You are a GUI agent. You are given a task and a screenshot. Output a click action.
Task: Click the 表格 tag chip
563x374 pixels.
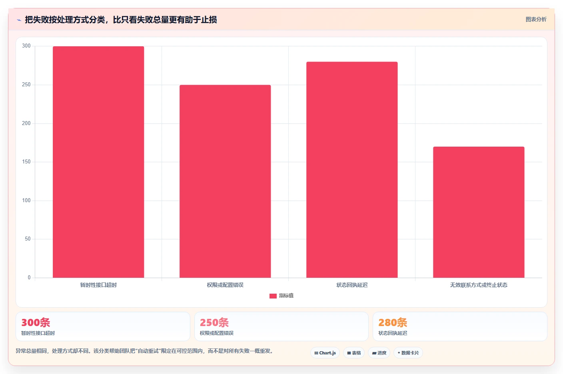354,353
